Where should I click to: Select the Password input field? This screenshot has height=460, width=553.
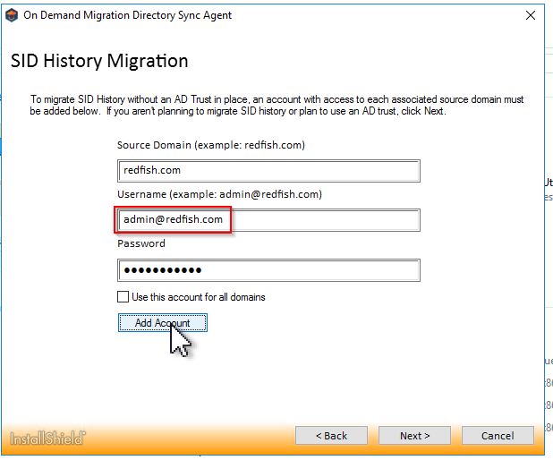point(268,270)
